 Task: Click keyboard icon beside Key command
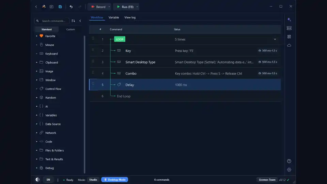(119, 50)
